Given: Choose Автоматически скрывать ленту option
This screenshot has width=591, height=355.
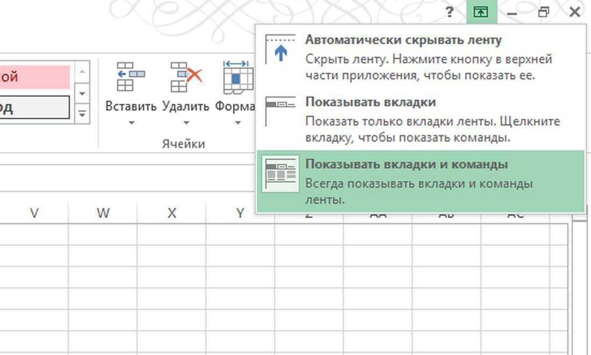Looking at the screenshot, I should point(421,57).
